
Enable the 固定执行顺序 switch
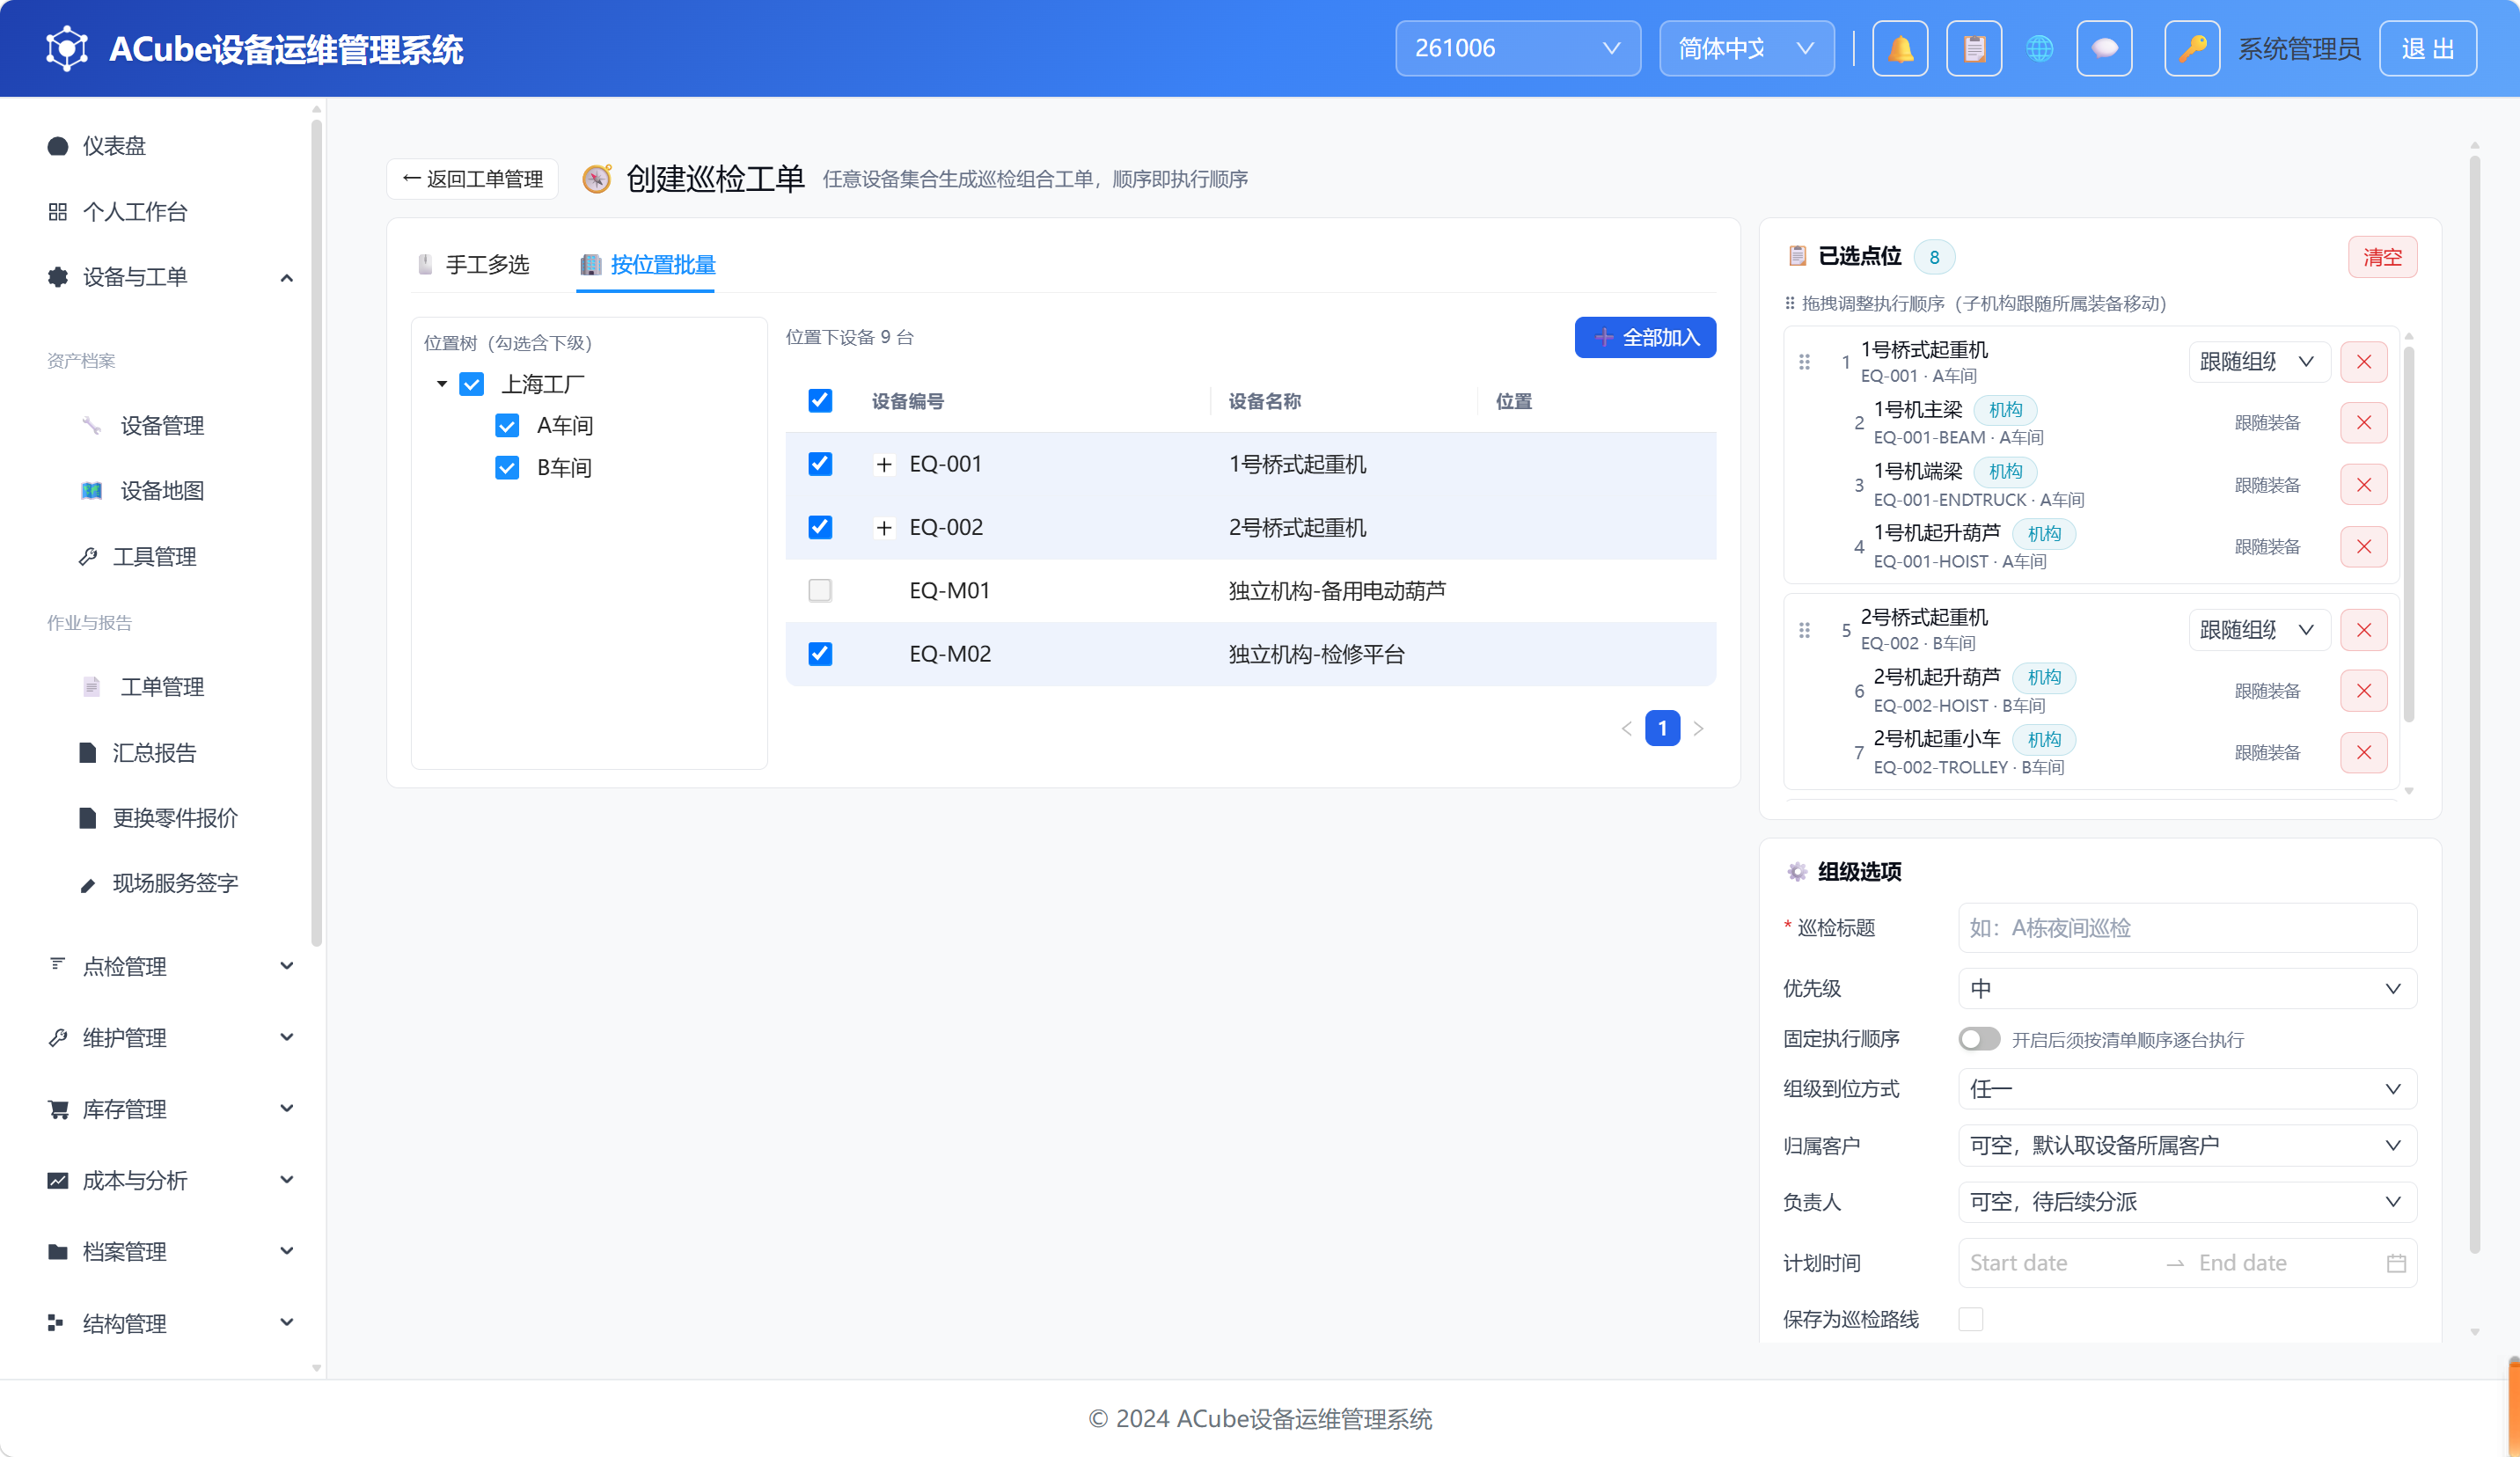(x=1978, y=1039)
